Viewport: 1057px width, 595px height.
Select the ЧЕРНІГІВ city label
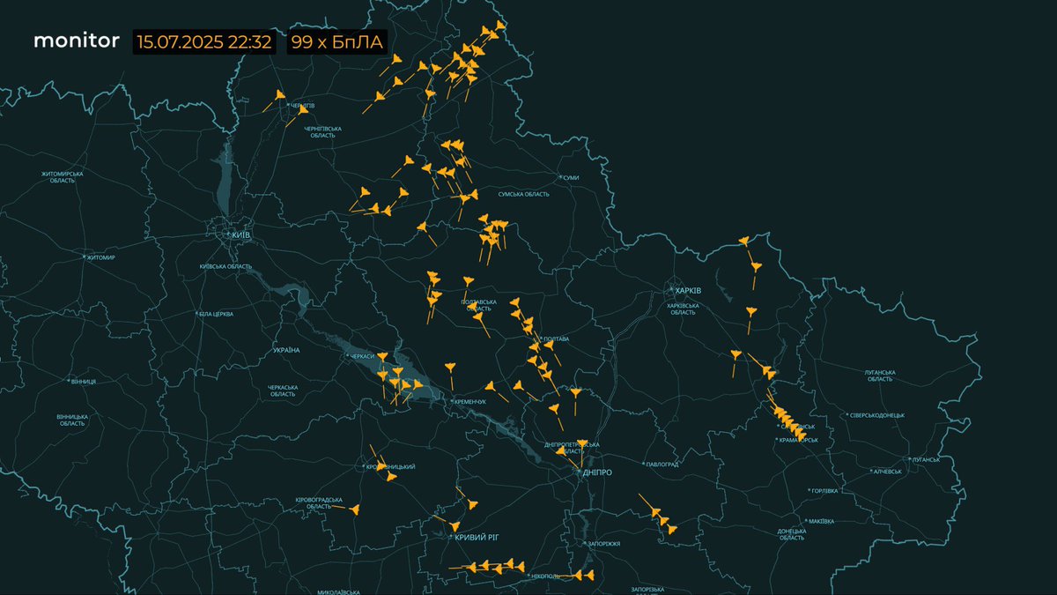pyautogui.click(x=303, y=105)
